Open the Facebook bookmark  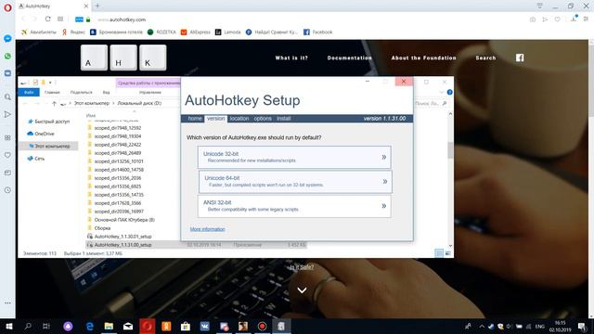(x=317, y=32)
